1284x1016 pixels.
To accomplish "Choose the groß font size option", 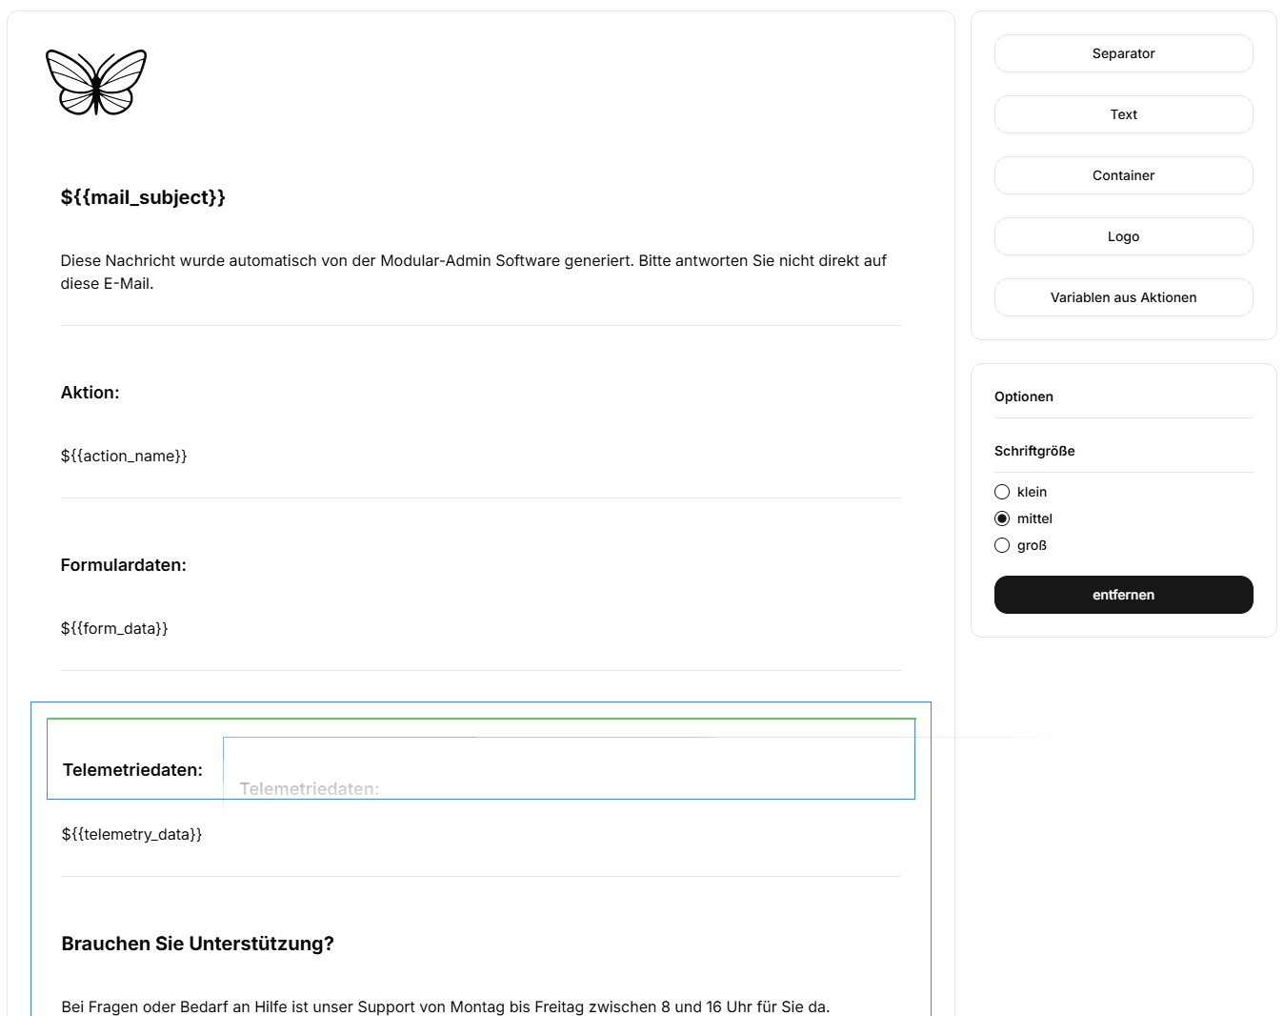I will pos(1002,545).
